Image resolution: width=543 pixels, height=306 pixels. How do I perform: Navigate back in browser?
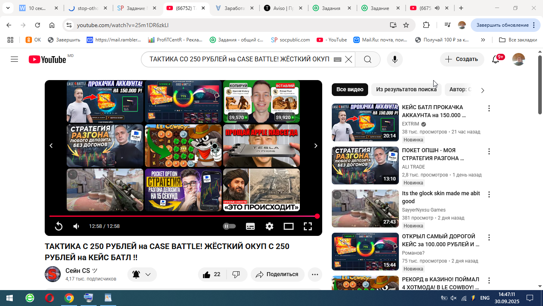tap(9, 25)
